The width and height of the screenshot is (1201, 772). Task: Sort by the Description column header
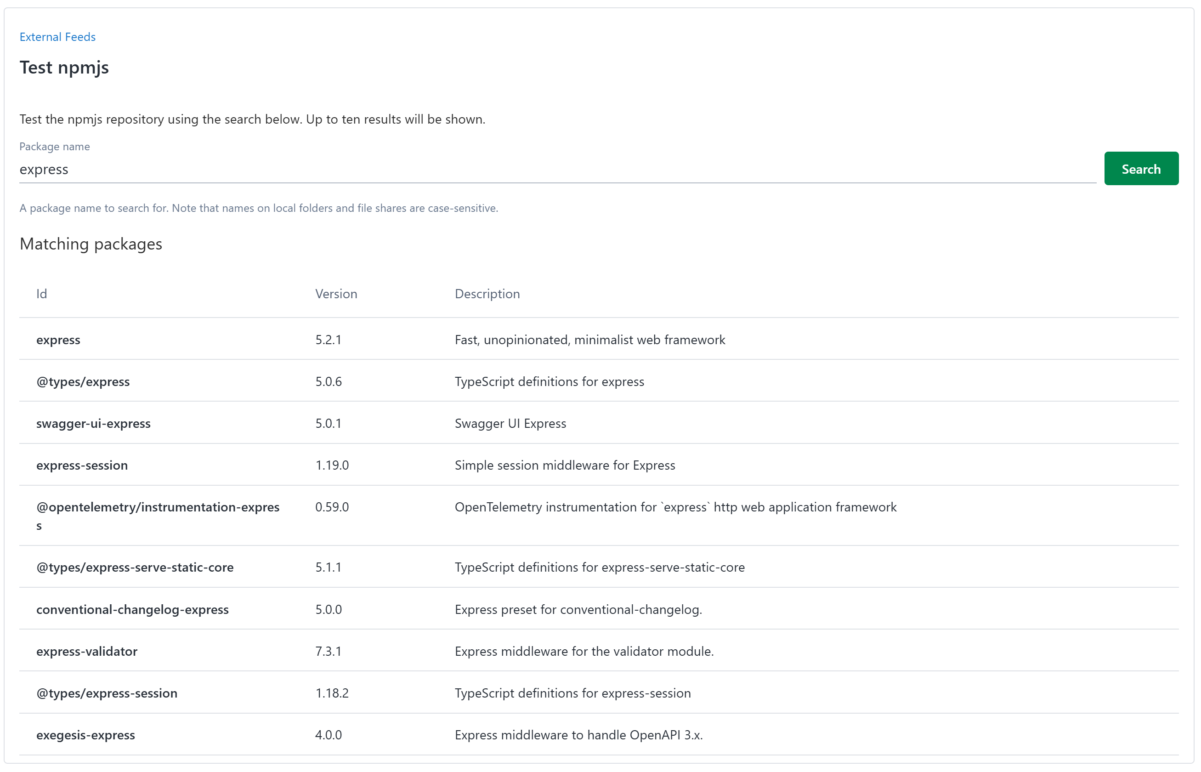487,293
